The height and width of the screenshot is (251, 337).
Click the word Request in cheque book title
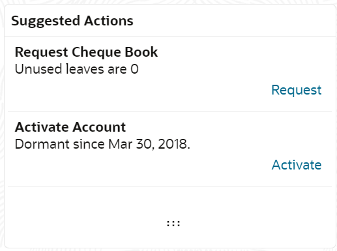[x=41, y=53]
